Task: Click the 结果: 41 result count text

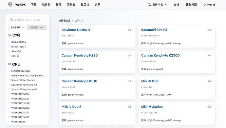Action: click(79, 21)
